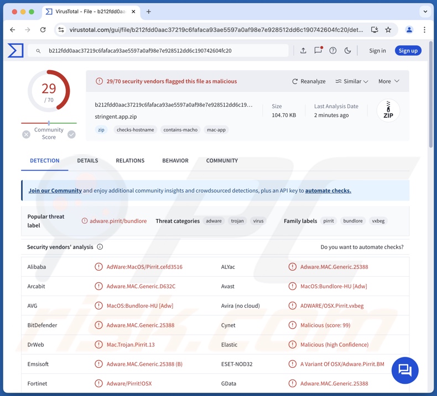Viewport: 437px width, 396px height.
Task: Bookmark this page with the star icon
Action: pos(388,30)
